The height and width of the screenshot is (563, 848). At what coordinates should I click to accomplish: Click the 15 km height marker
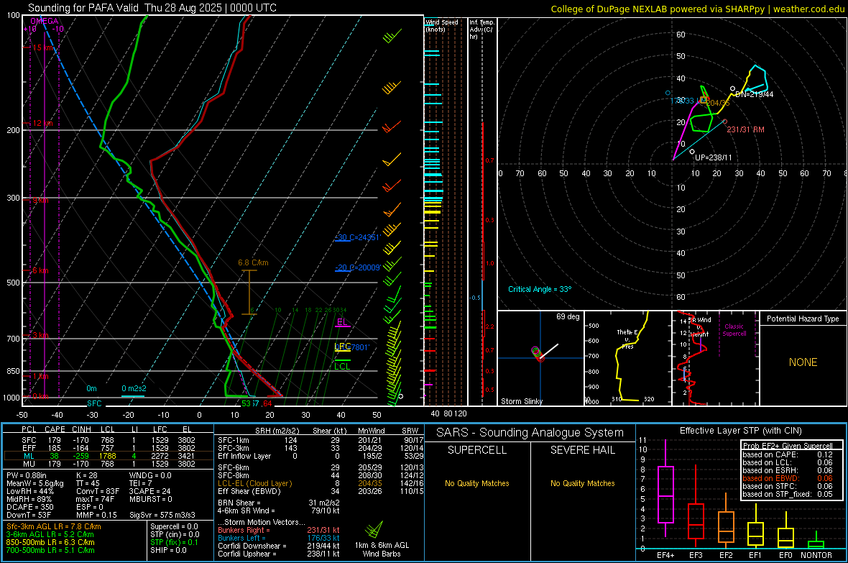coord(44,47)
